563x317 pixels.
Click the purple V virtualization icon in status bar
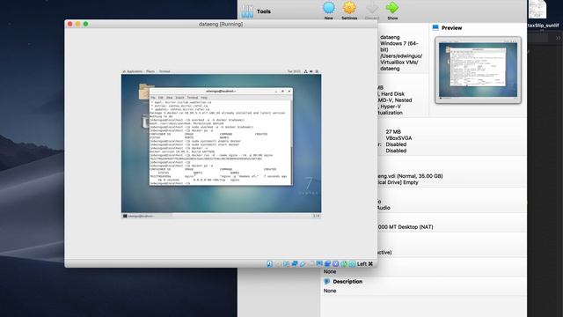tap(335, 264)
